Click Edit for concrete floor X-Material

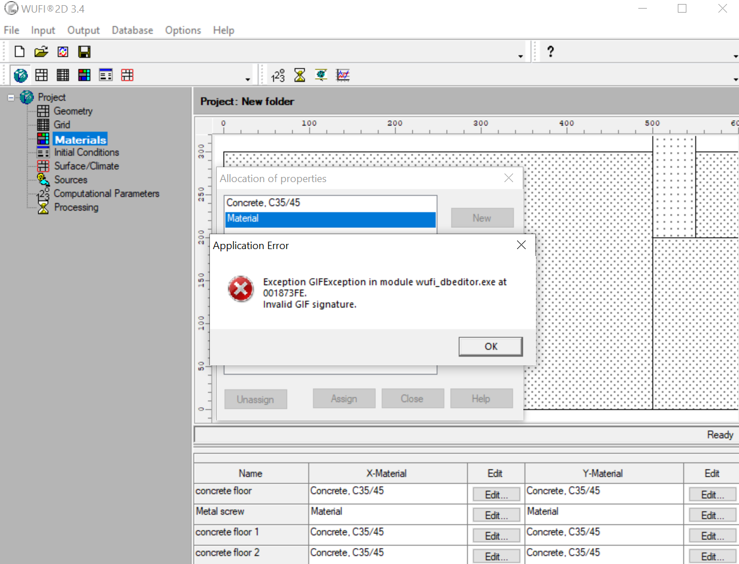point(496,495)
